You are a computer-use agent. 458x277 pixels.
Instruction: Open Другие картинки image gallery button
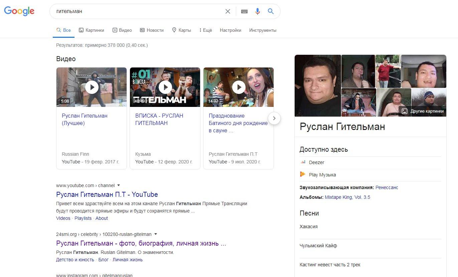coord(423,111)
